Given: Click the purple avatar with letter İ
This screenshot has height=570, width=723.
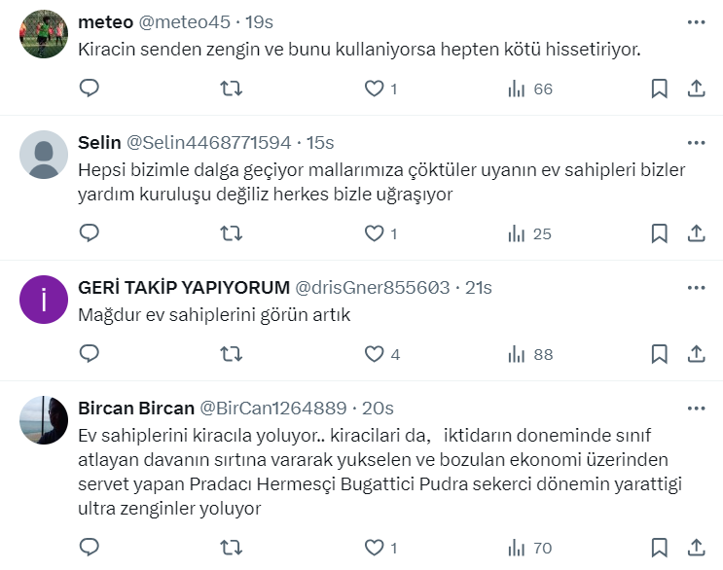Looking at the screenshot, I should click(x=44, y=300).
